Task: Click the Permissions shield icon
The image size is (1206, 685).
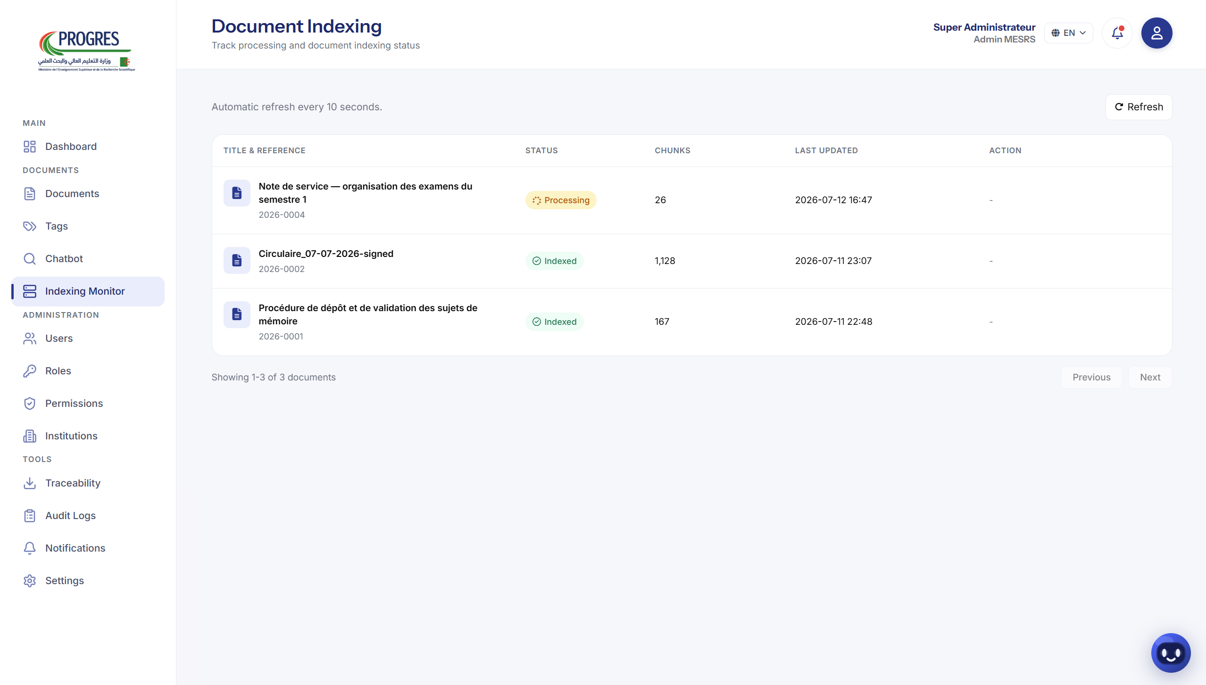Action: pos(30,404)
